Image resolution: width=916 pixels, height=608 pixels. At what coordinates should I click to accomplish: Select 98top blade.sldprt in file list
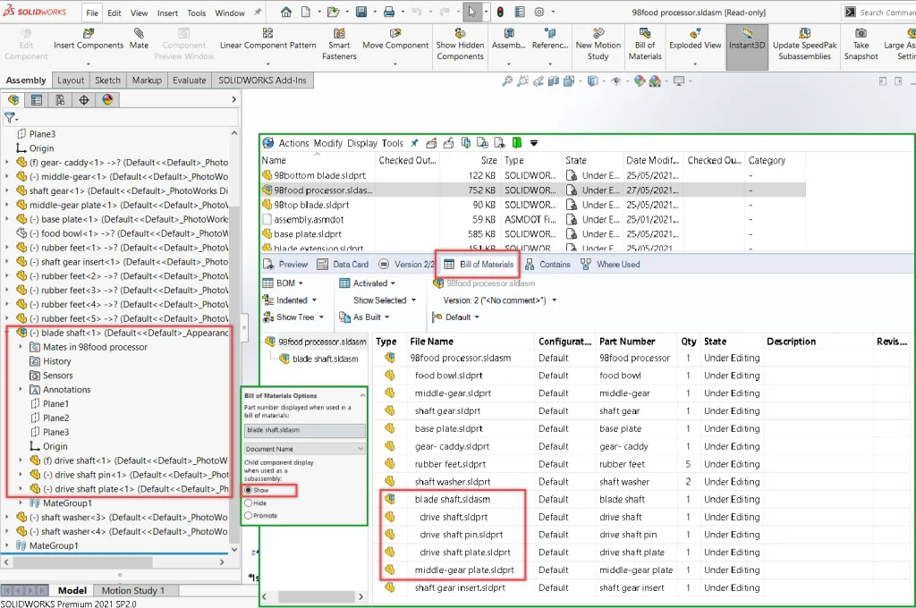coord(311,205)
